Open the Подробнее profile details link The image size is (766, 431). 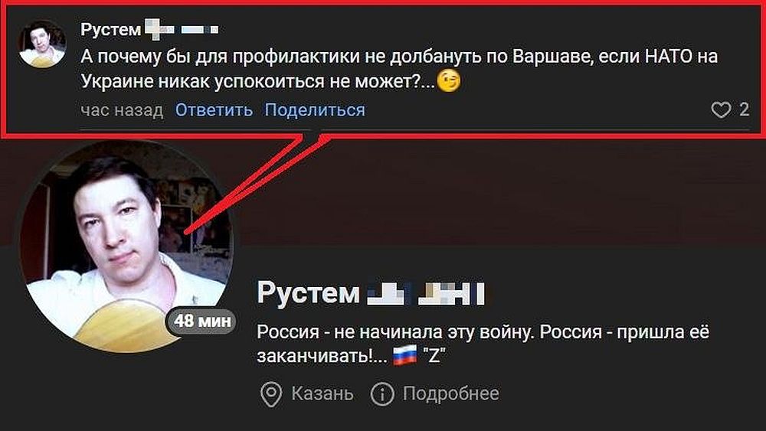[450, 393]
